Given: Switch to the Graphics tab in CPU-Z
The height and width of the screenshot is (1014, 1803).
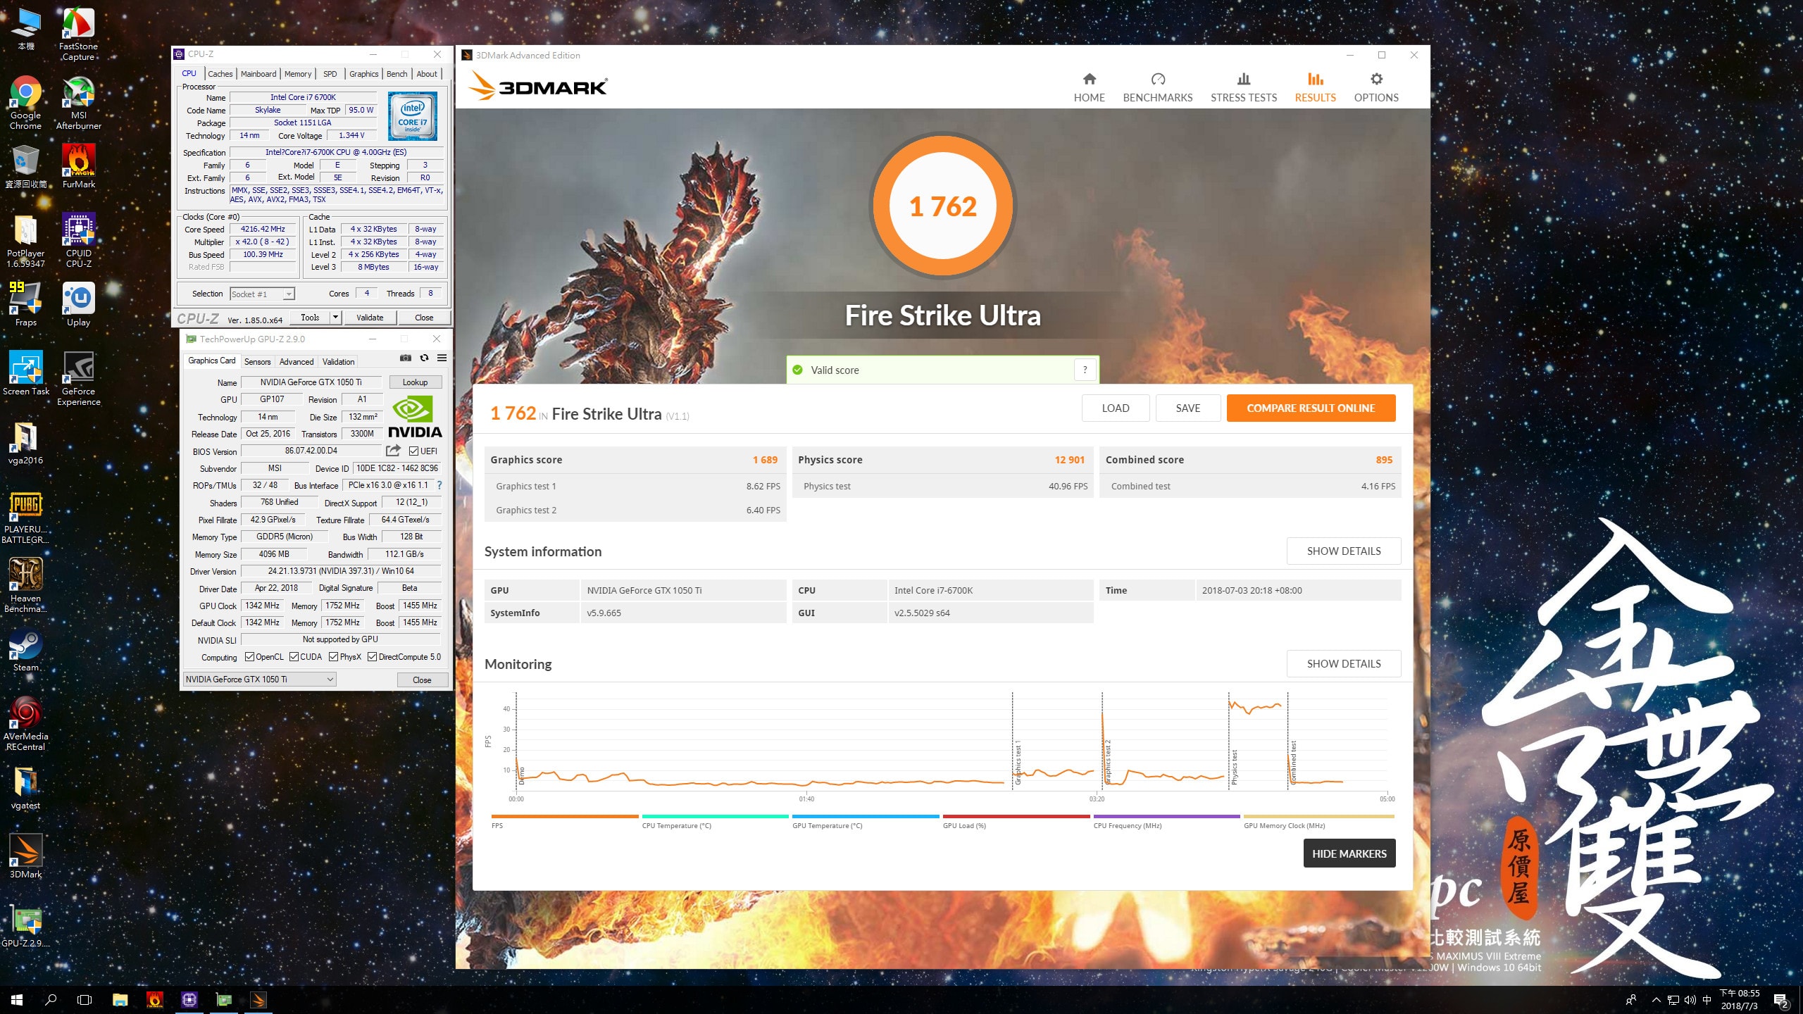Looking at the screenshot, I should 364,74.
